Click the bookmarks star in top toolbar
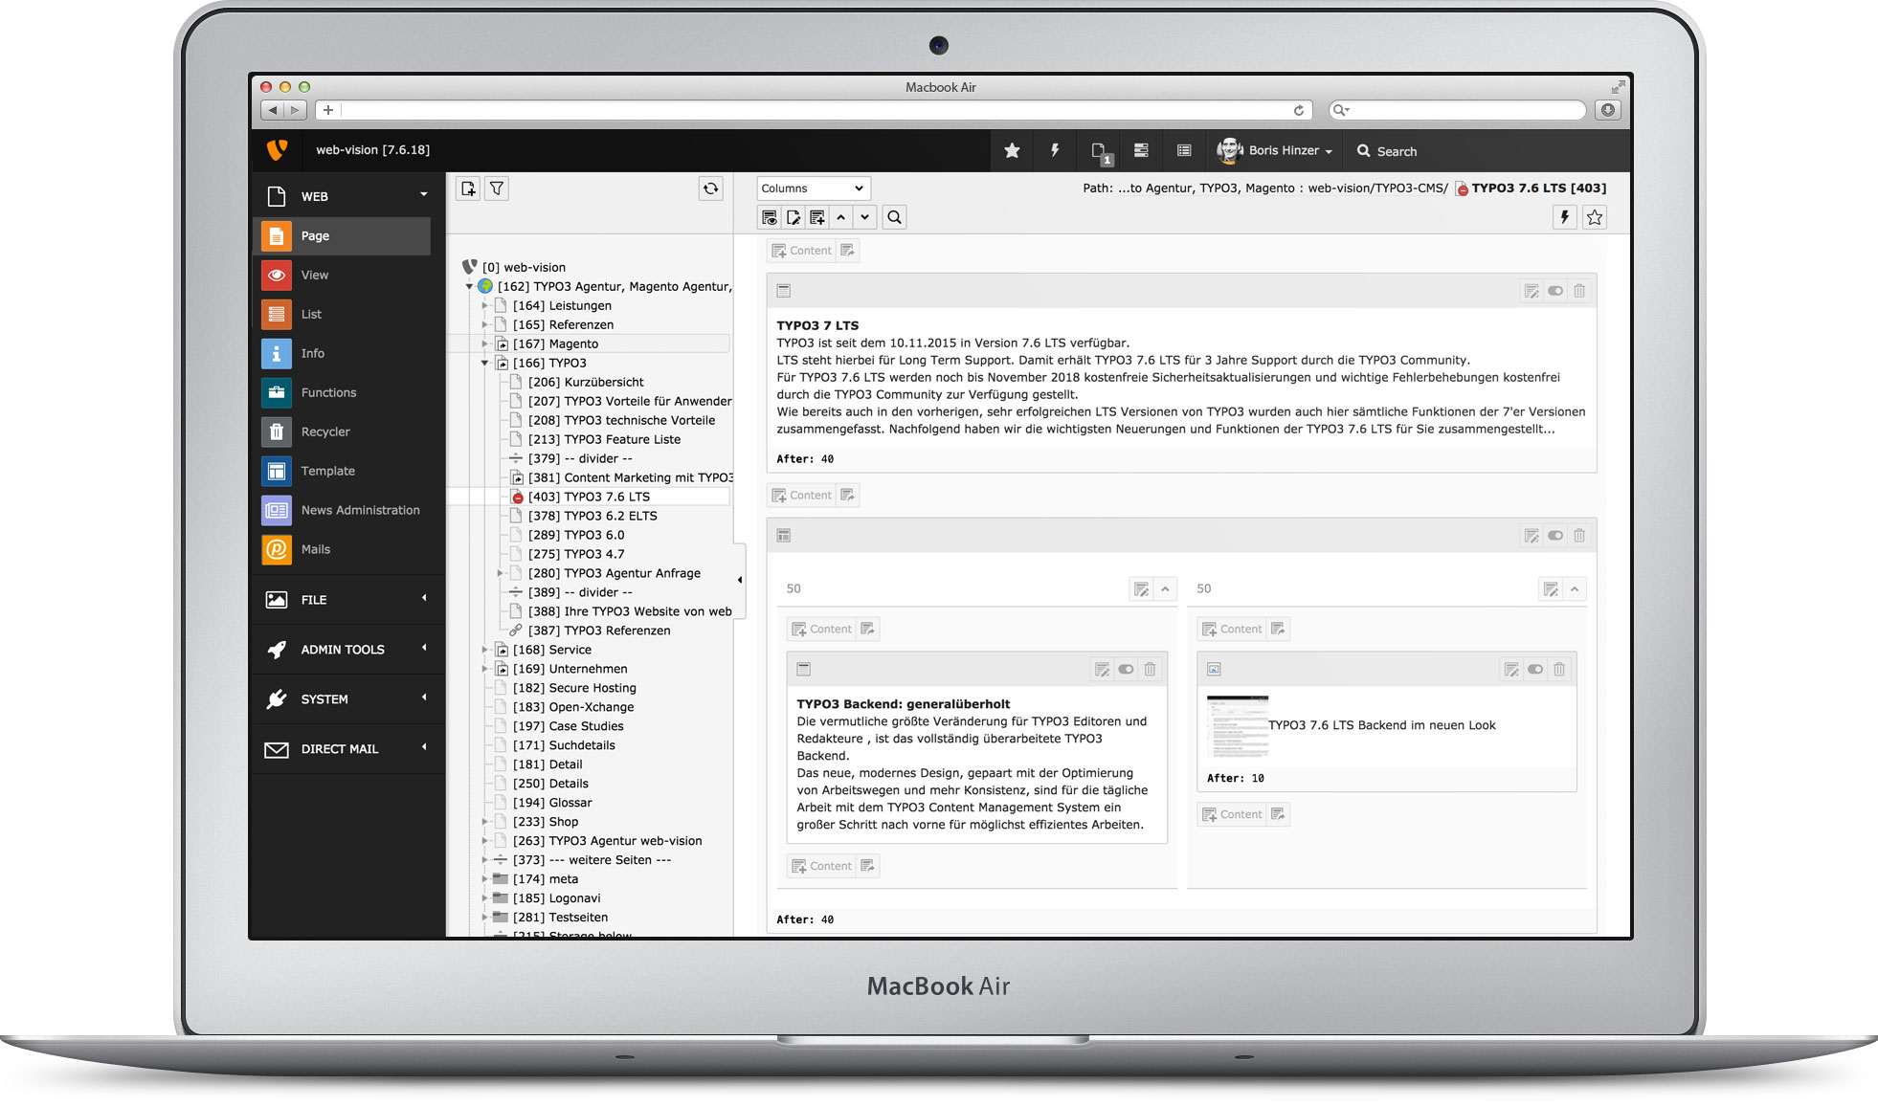The width and height of the screenshot is (1878, 1107). click(x=1012, y=150)
